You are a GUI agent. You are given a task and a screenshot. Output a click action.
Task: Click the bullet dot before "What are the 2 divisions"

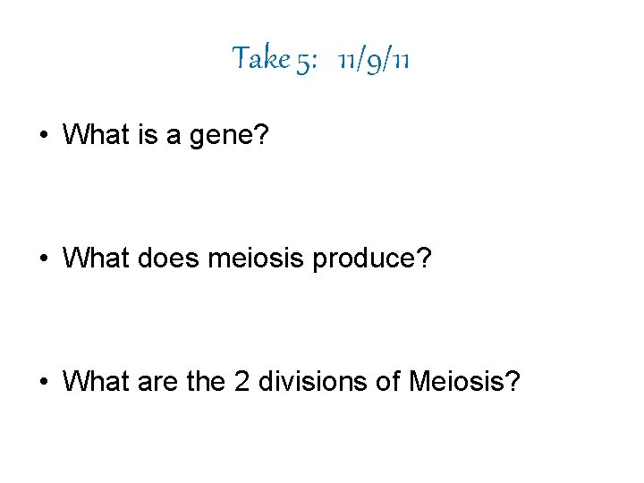point(44,382)
